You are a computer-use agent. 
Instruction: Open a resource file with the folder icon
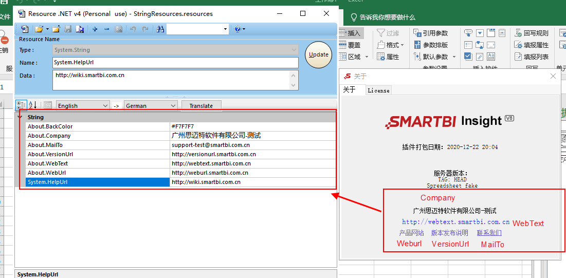click(38, 29)
